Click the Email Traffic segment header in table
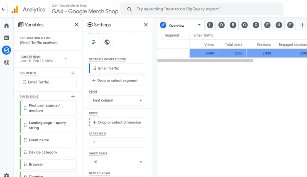The image size is (307, 177). 203,35
